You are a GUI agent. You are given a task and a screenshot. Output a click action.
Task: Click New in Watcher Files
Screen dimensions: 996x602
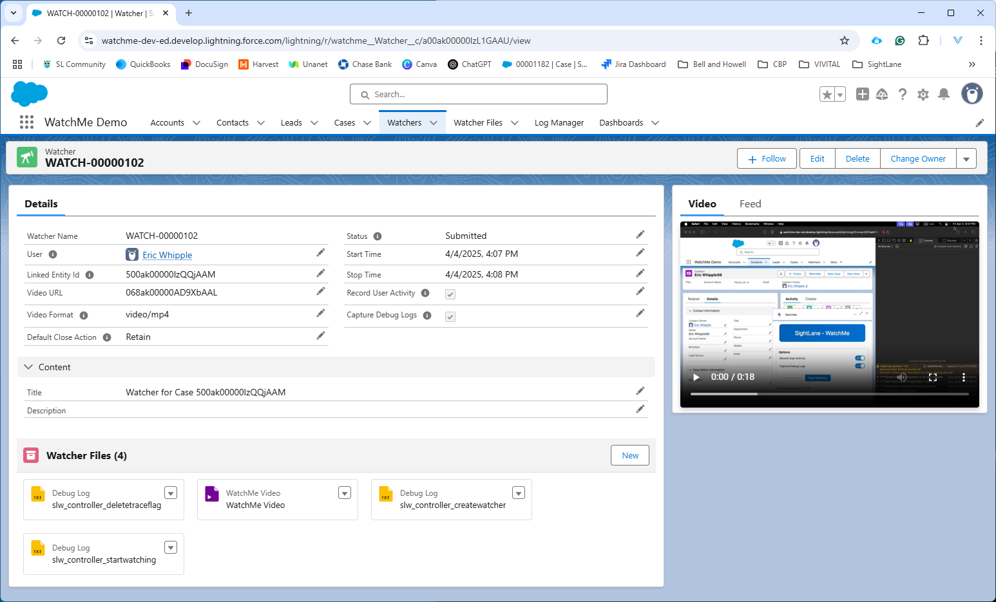[x=630, y=455]
